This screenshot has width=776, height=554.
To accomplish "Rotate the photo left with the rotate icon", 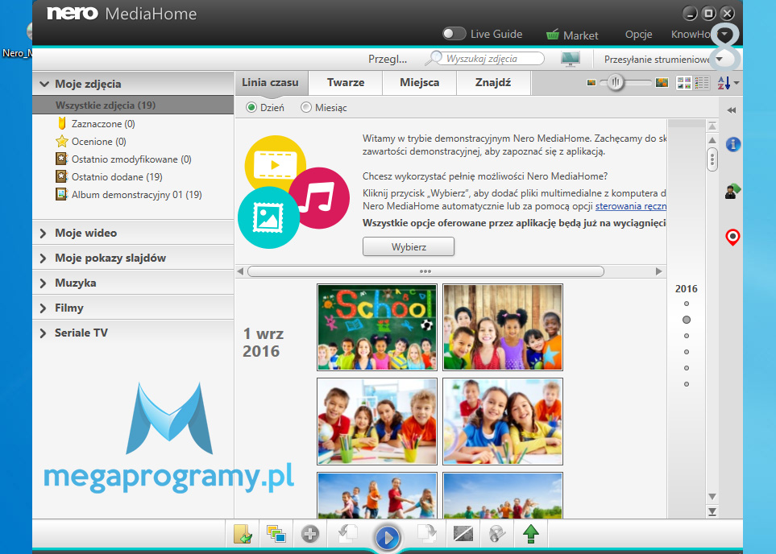I will coord(348,534).
